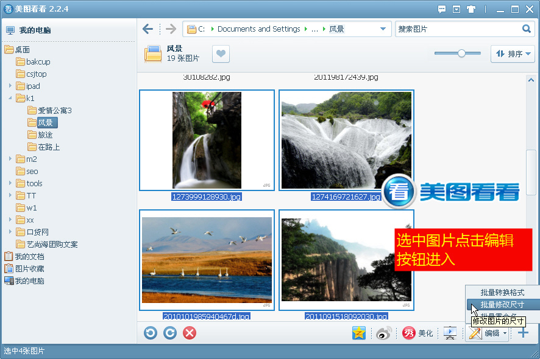540x359 pixels.
Task: Click the blue plus icon
Action: [523, 333]
